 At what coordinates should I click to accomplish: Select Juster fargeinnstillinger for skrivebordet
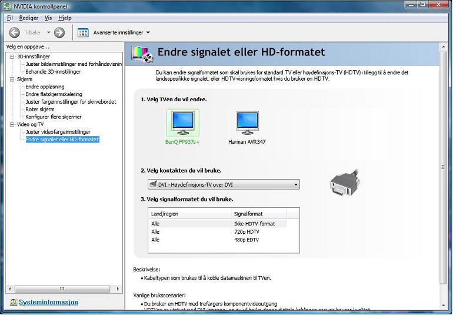(x=71, y=102)
